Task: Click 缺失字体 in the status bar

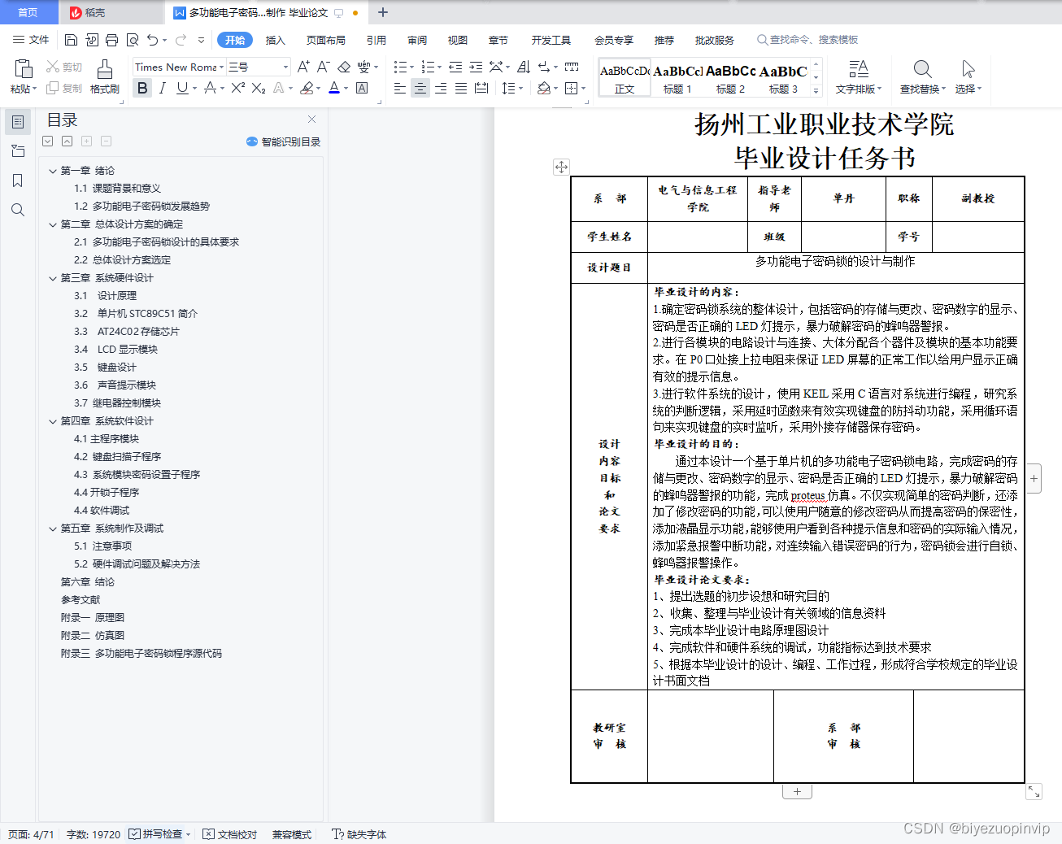Action: click(x=359, y=834)
